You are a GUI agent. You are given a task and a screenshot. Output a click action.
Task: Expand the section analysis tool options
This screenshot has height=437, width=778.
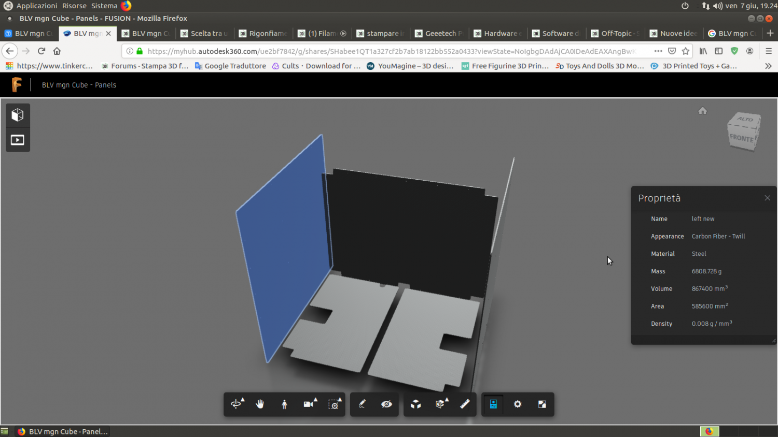[441, 404]
